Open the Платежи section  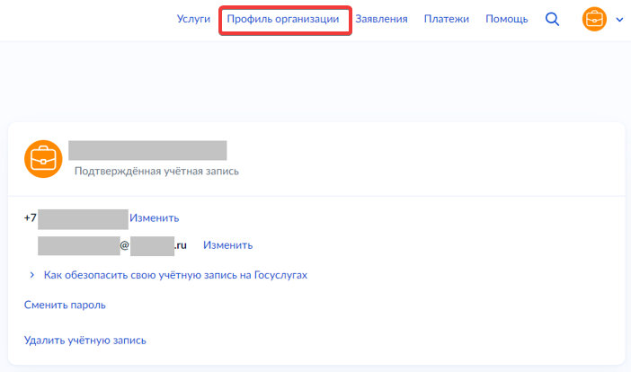click(x=447, y=19)
